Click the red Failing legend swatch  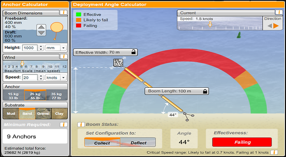point(79,26)
